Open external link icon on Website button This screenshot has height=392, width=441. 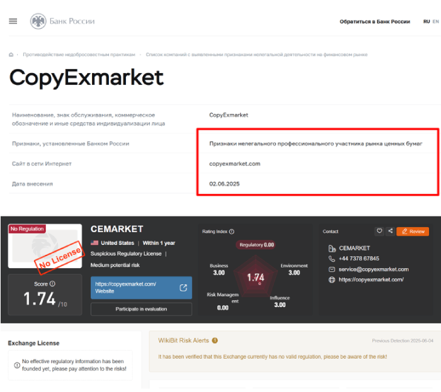coord(183,288)
